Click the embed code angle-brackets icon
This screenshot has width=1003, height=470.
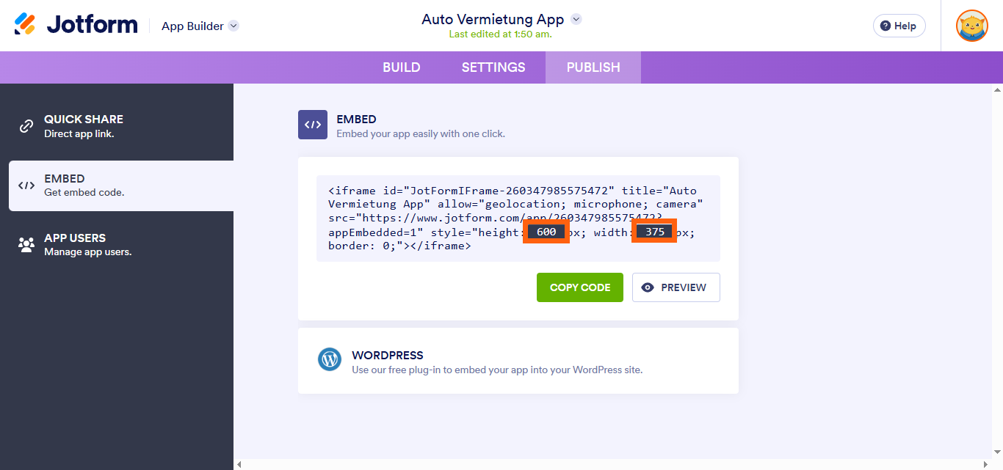pos(313,125)
